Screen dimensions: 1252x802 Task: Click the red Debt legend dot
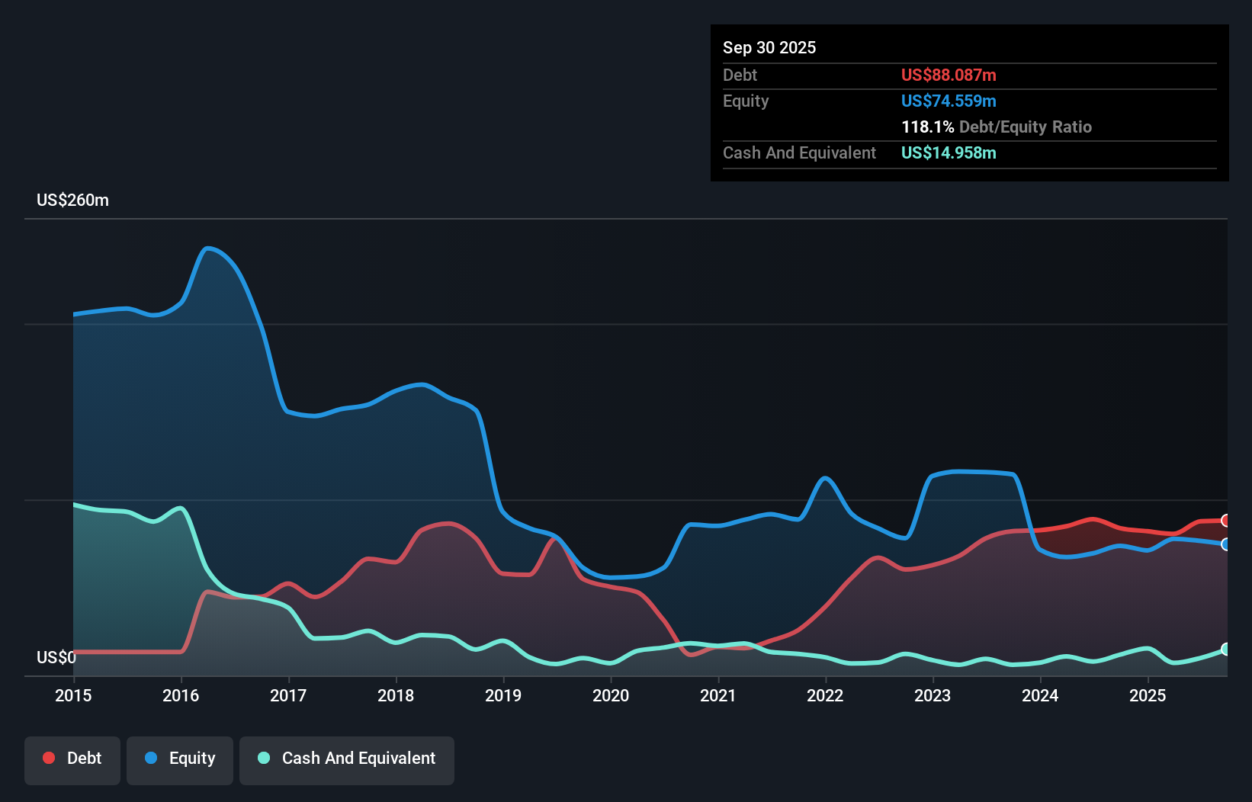(48, 758)
